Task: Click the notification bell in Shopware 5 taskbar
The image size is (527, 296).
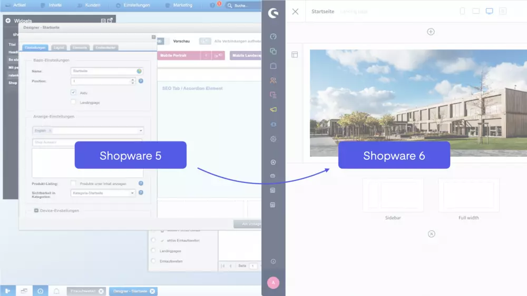Action: point(56,291)
